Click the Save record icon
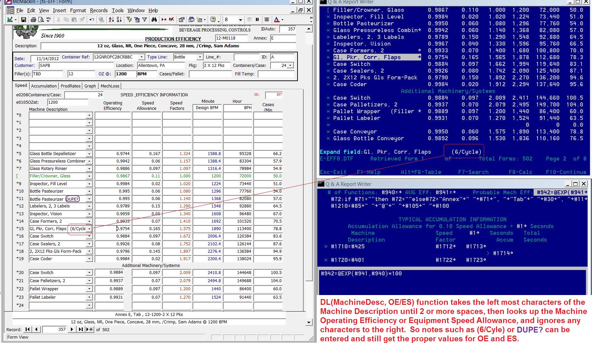Image resolution: width=592 pixels, height=343 pixels. pyautogui.click(x=24, y=20)
